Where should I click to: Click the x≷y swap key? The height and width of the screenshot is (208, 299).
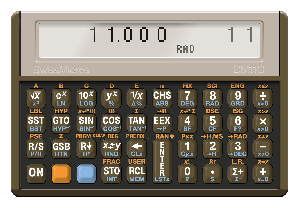click(111, 149)
